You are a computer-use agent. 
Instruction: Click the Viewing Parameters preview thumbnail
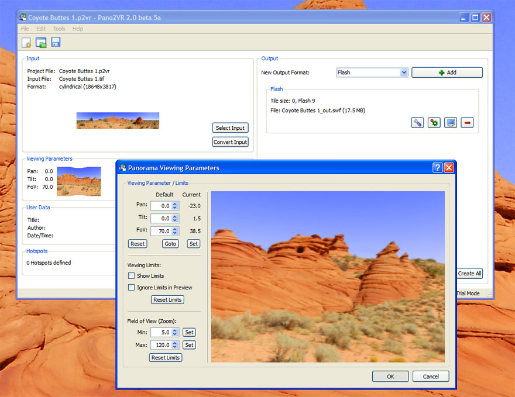79,181
